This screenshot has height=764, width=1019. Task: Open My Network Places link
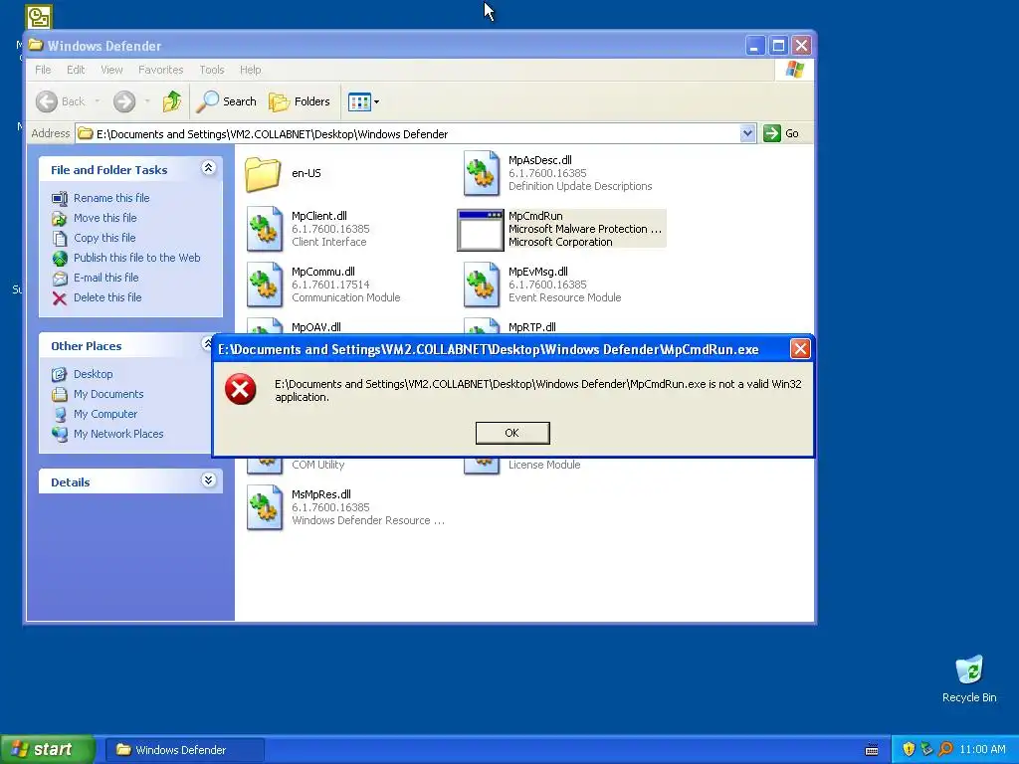118,434
